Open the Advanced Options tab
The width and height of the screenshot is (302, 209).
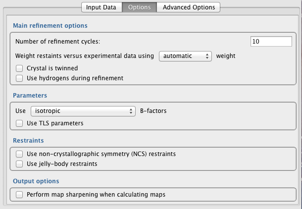tap(189, 7)
